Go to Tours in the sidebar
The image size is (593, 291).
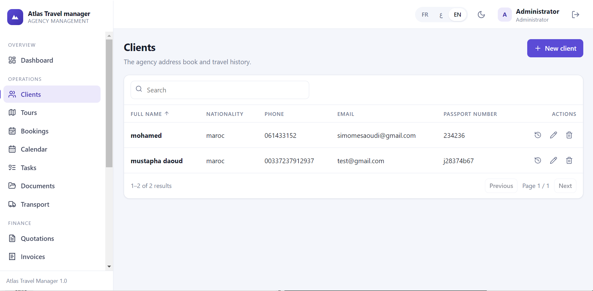tap(52, 112)
